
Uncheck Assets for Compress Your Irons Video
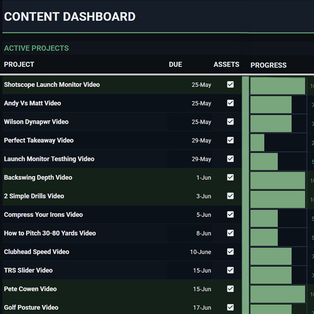click(230, 214)
